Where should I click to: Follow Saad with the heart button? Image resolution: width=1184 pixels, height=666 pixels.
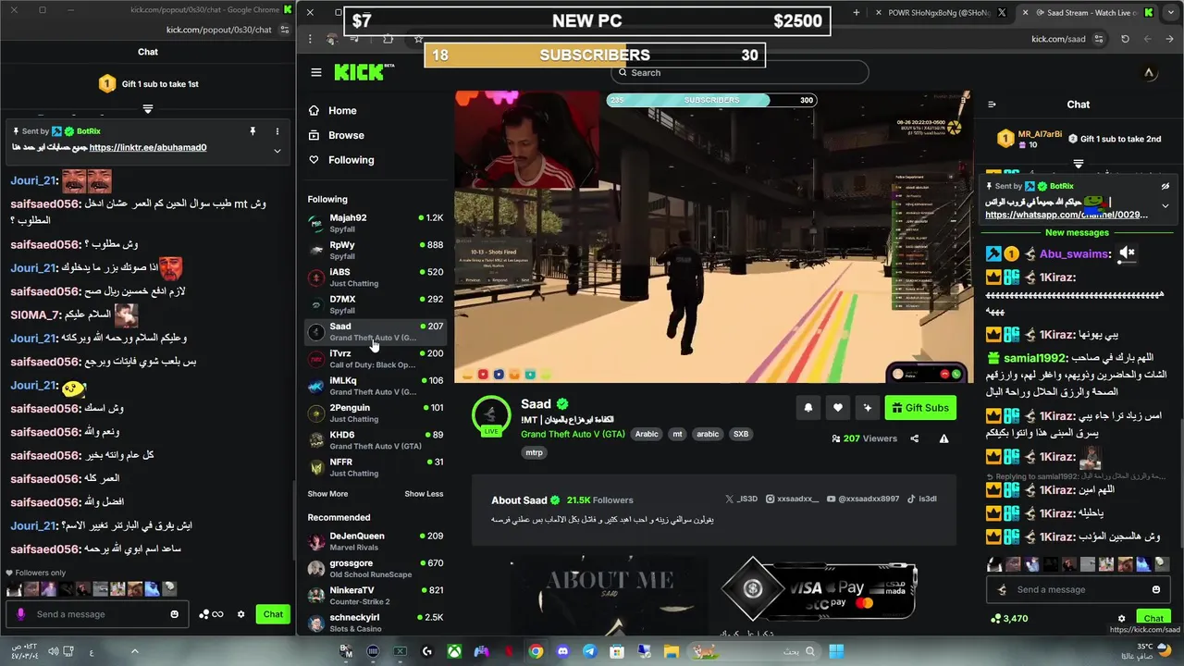pyautogui.click(x=838, y=408)
